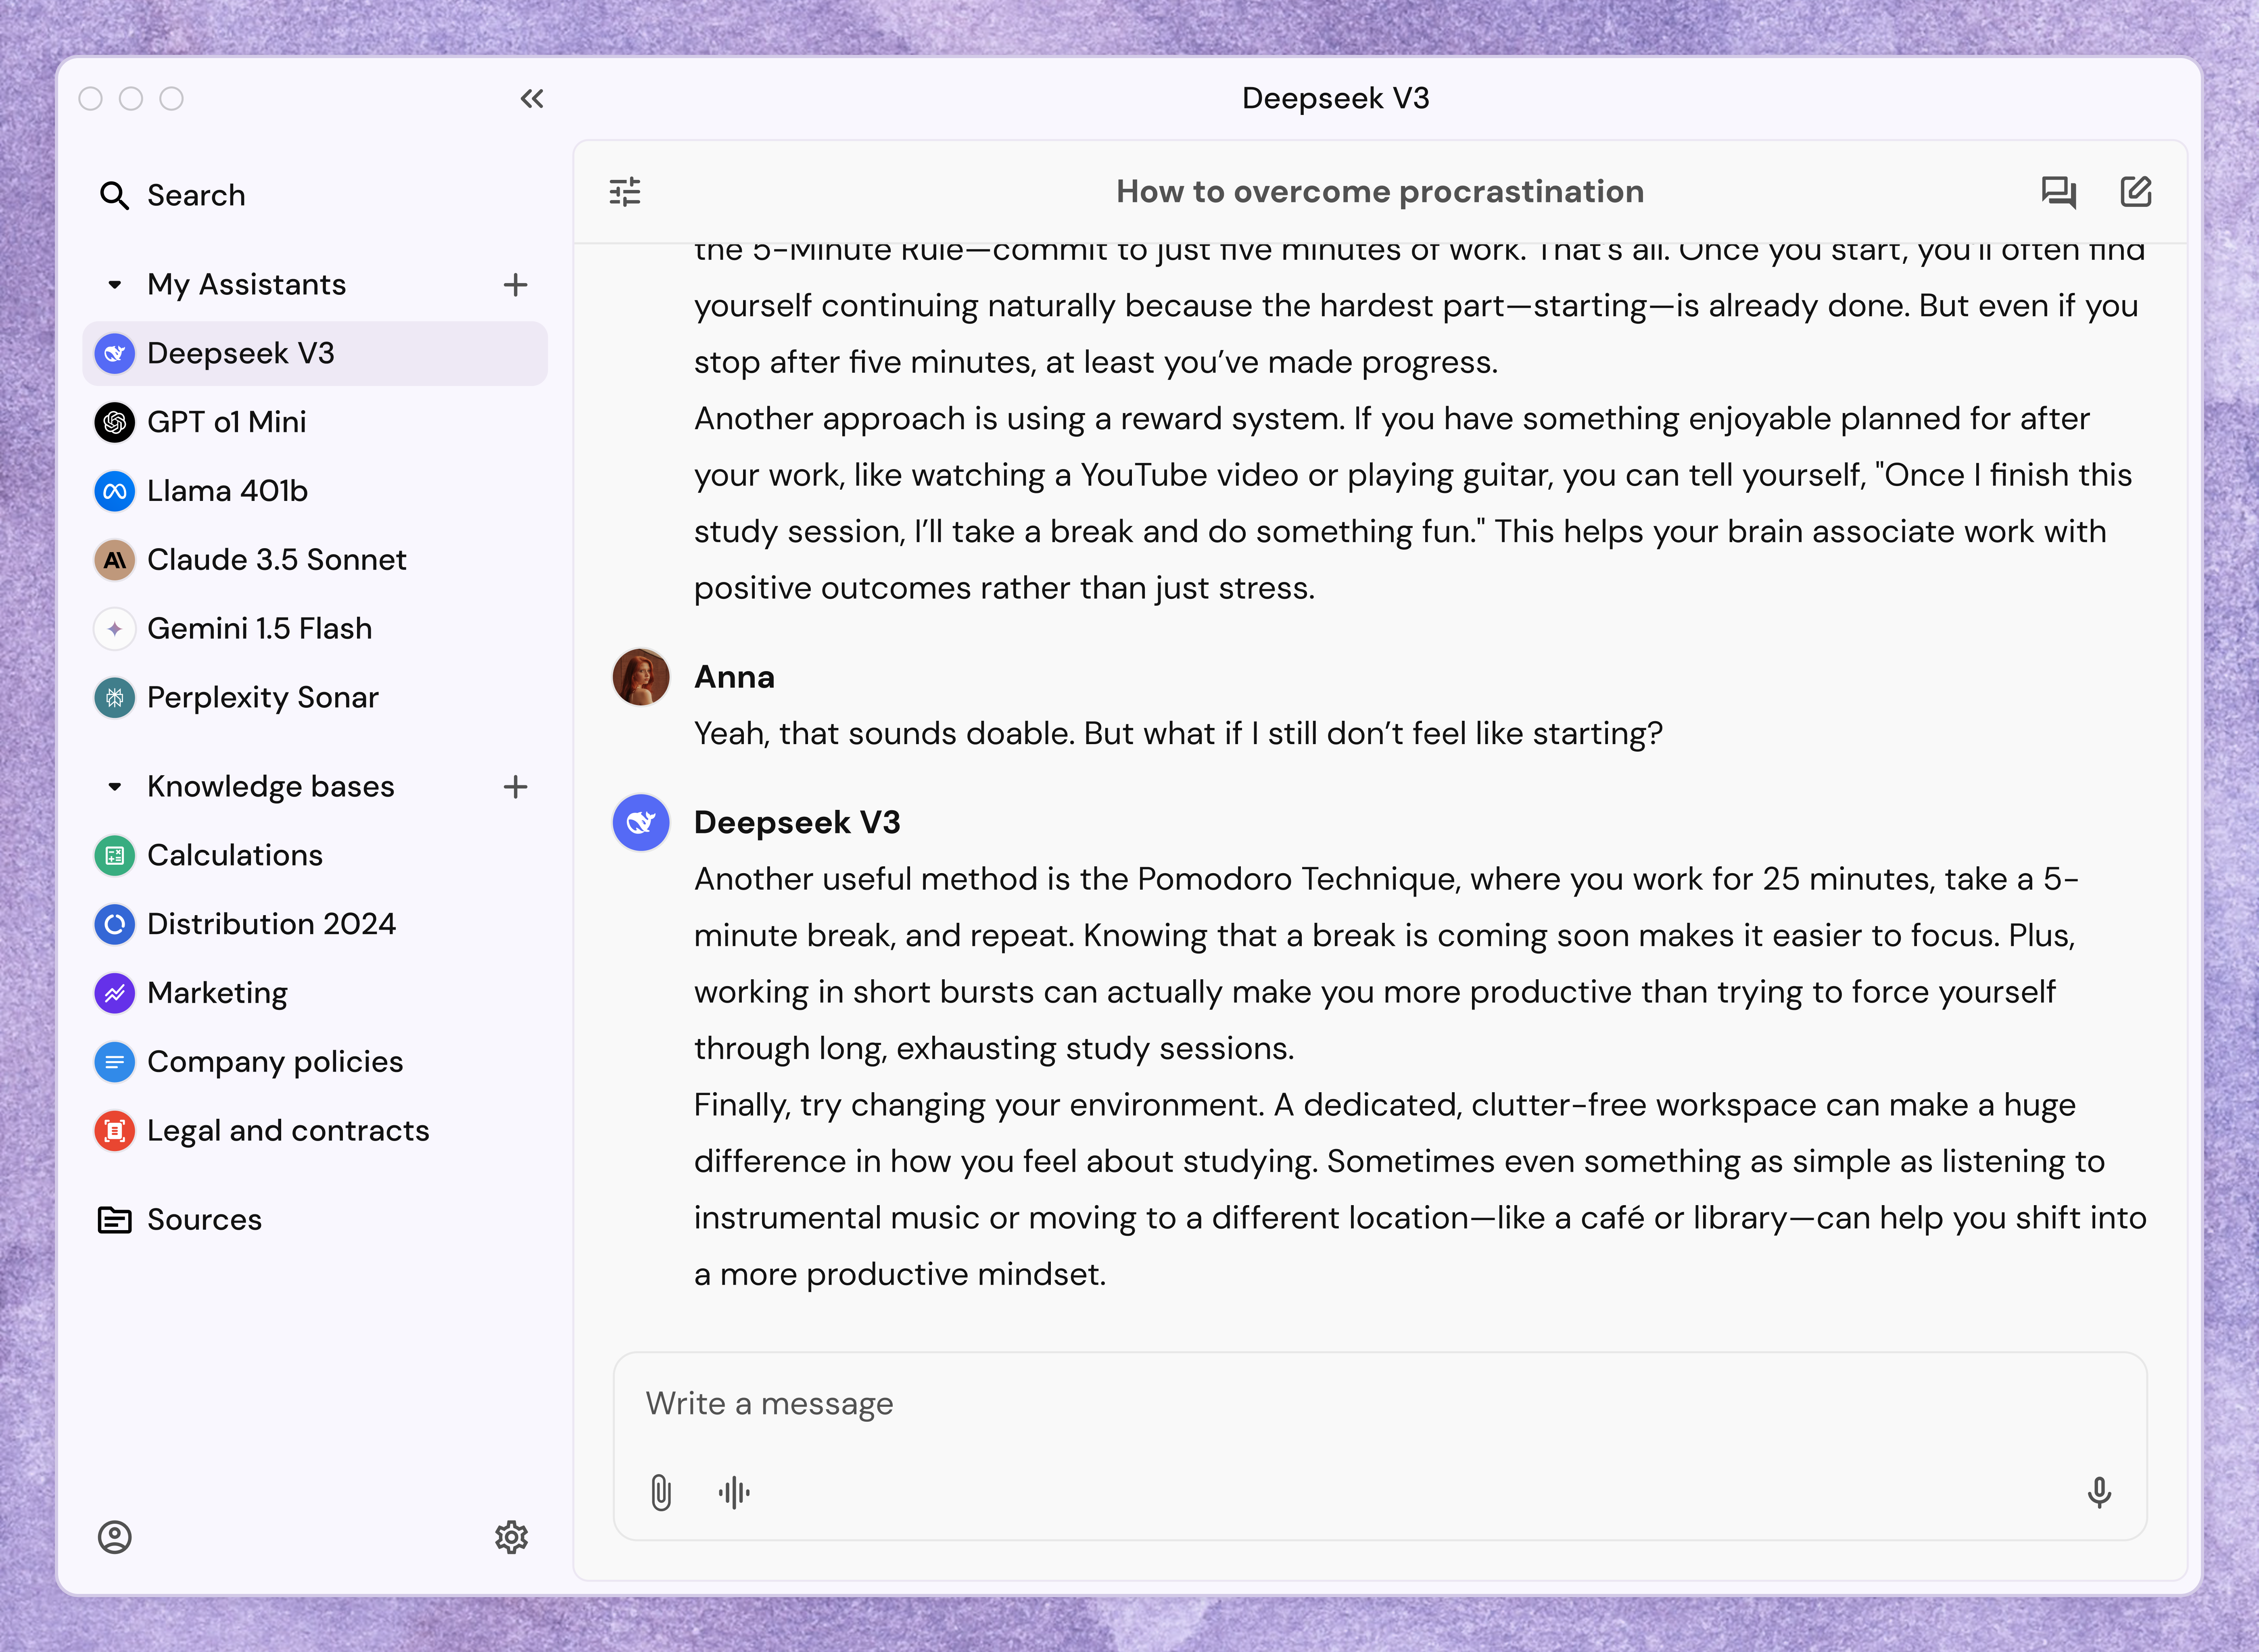Viewport: 2259px width, 1652px height.
Task: Open the Search field in sidebar
Action: [315, 195]
